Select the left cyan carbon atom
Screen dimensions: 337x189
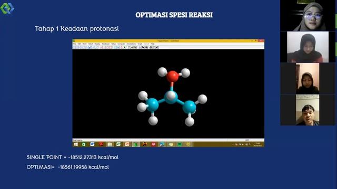152,104
